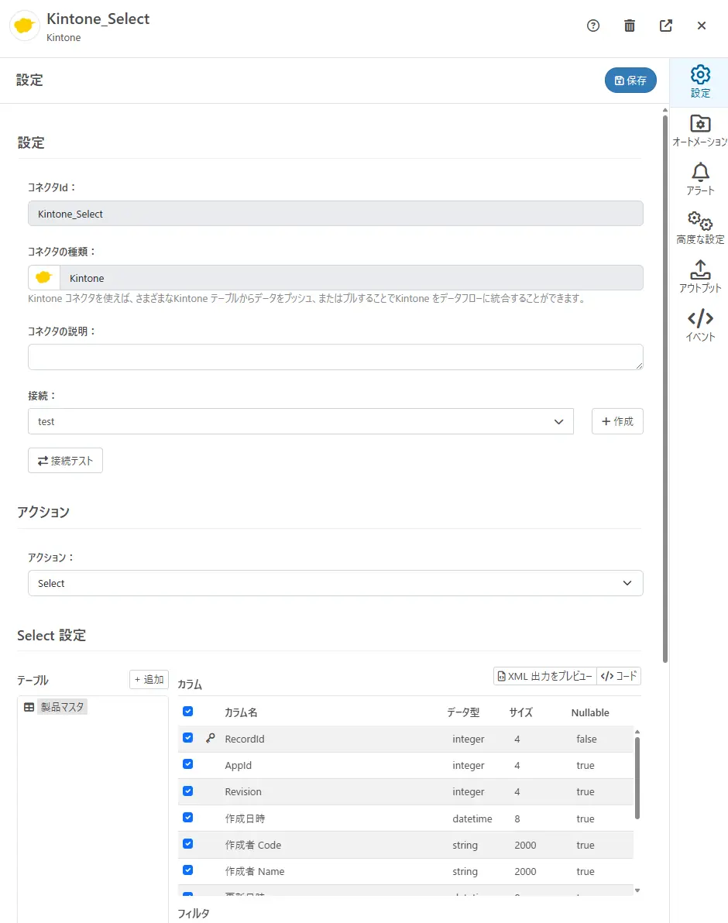Click the column list scrollbar

[637, 777]
